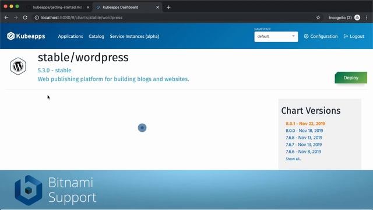Click the macOS green maximize window button
This screenshot has height=210, width=373.
click(17, 6)
